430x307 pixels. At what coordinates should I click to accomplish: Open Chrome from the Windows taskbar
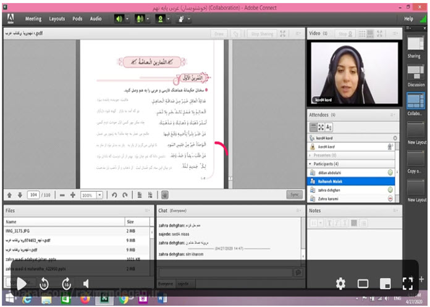pos(124,299)
